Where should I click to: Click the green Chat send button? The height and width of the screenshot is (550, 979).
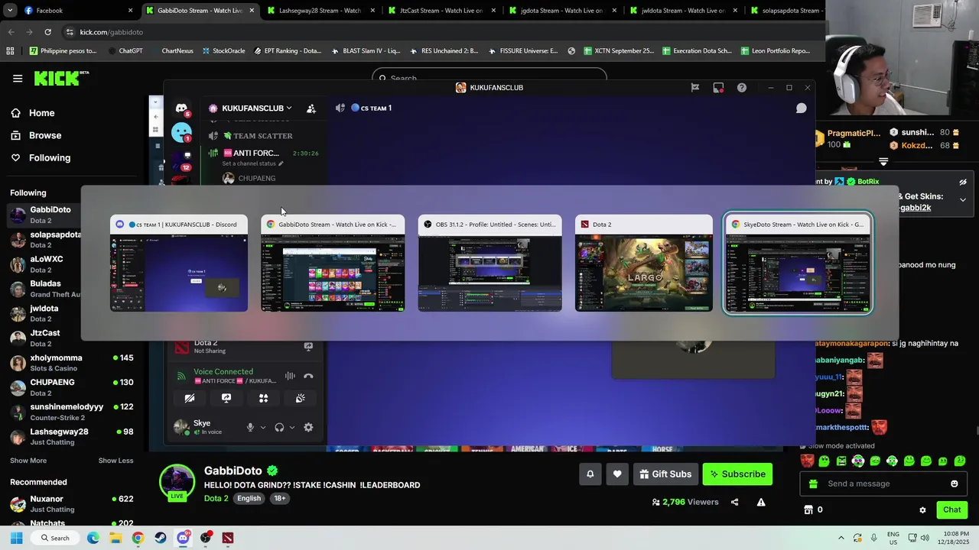click(951, 510)
